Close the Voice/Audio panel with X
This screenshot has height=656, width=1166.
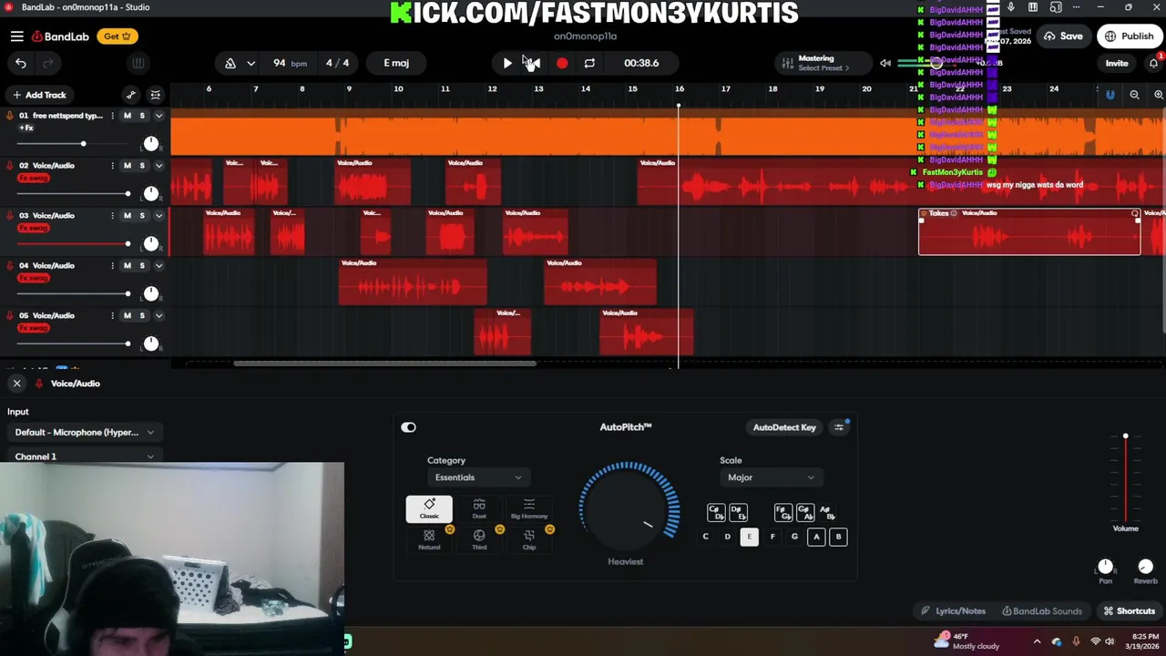tap(16, 384)
